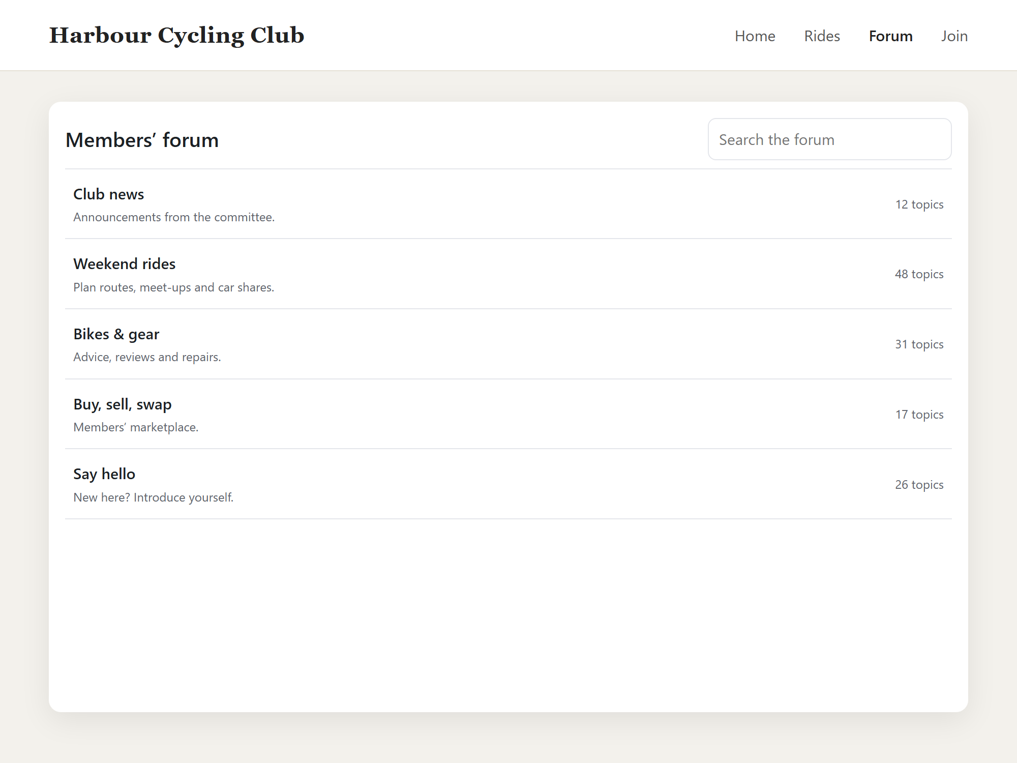The height and width of the screenshot is (763, 1017).
Task: Click the '48 topics' count
Action: tap(919, 274)
